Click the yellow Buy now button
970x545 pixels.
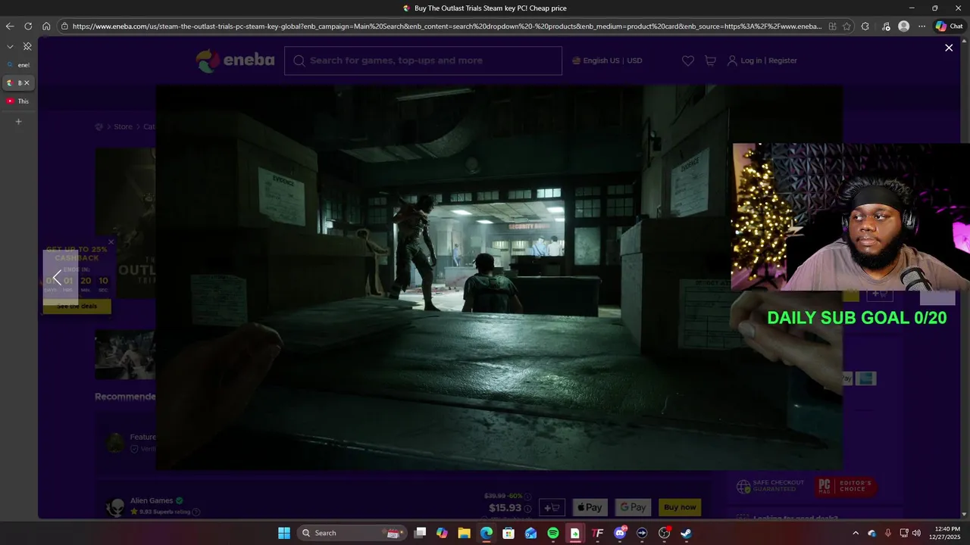[x=680, y=507]
